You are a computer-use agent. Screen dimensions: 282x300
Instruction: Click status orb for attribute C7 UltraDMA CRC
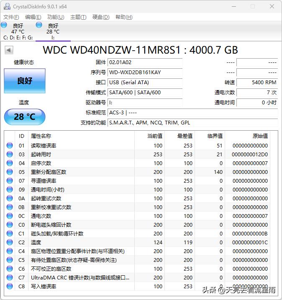(x=10, y=277)
